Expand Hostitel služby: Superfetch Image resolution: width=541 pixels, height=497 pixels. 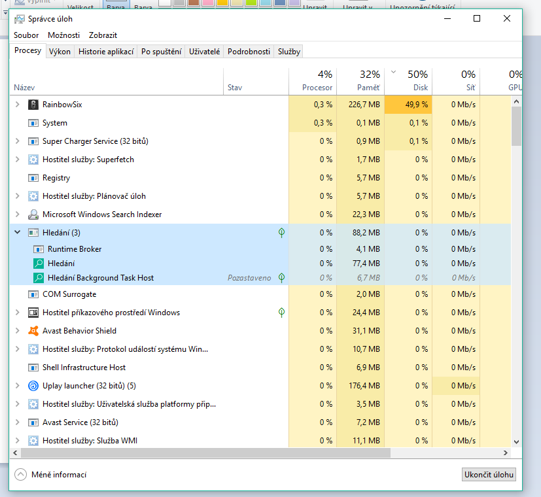click(17, 160)
